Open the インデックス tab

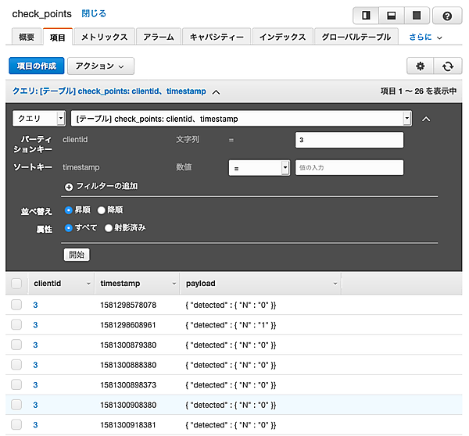[x=282, y=37]
